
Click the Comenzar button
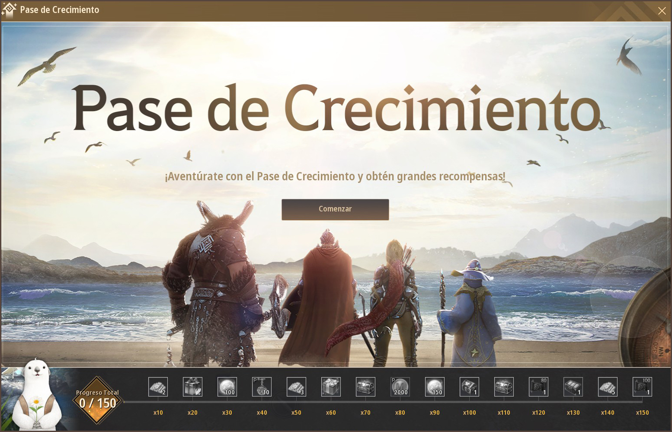(335, 209)
